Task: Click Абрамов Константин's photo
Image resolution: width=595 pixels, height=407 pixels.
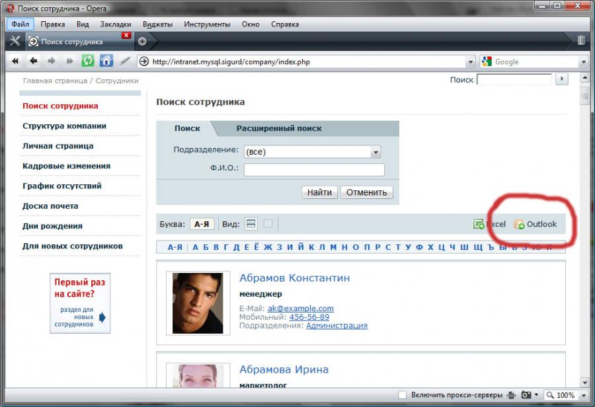Action: [198, 303]
